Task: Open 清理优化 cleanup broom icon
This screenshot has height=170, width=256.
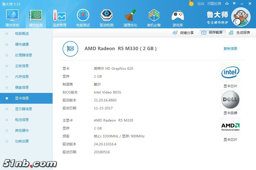Action: 130,18
